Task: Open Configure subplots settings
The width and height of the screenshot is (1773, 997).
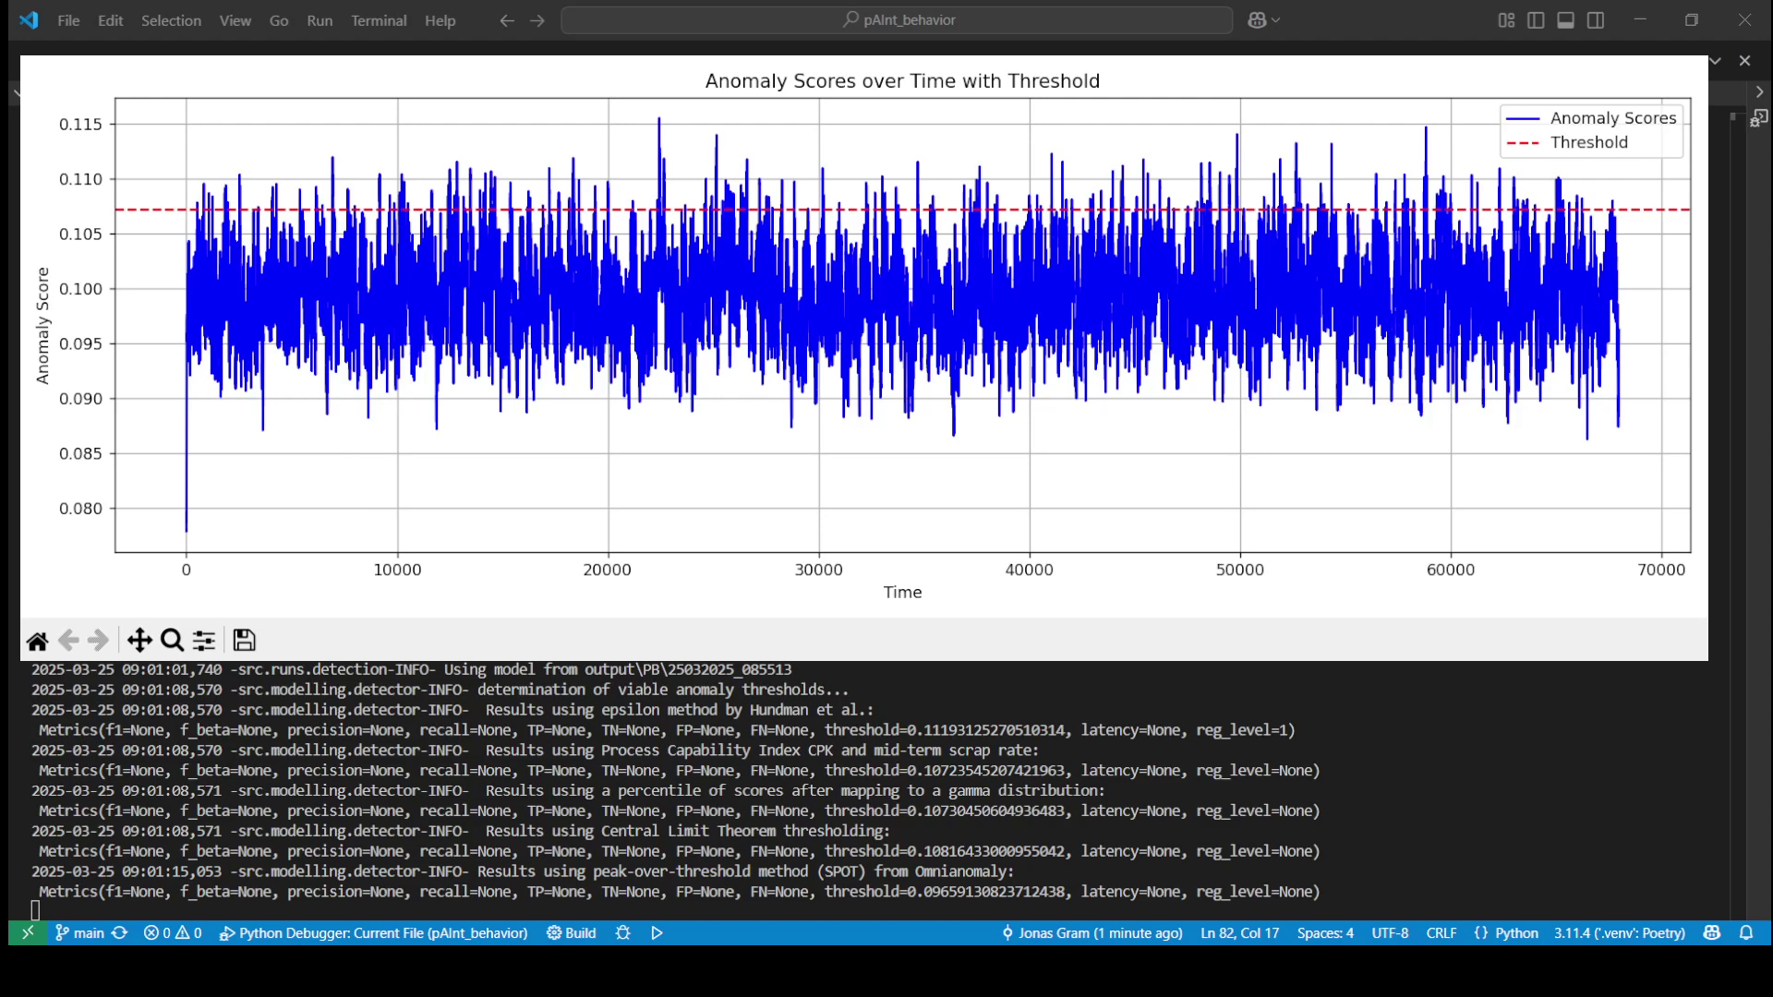Action: 204,641
